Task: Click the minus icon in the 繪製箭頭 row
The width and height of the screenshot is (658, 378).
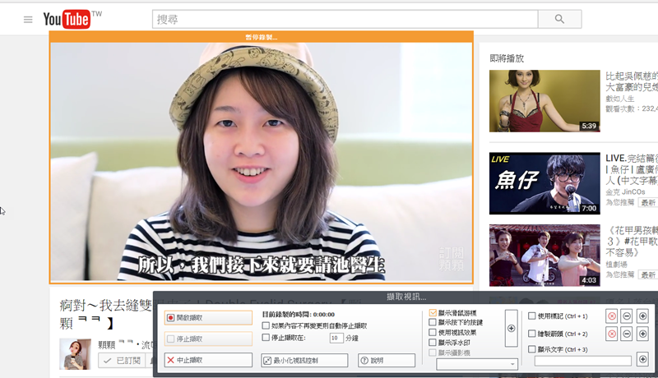Action: (627, 334)
